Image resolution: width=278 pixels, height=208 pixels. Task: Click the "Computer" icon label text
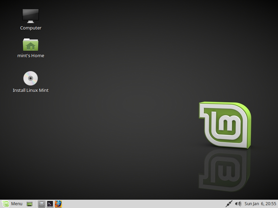pyautogui.click(x=31, y=28)
